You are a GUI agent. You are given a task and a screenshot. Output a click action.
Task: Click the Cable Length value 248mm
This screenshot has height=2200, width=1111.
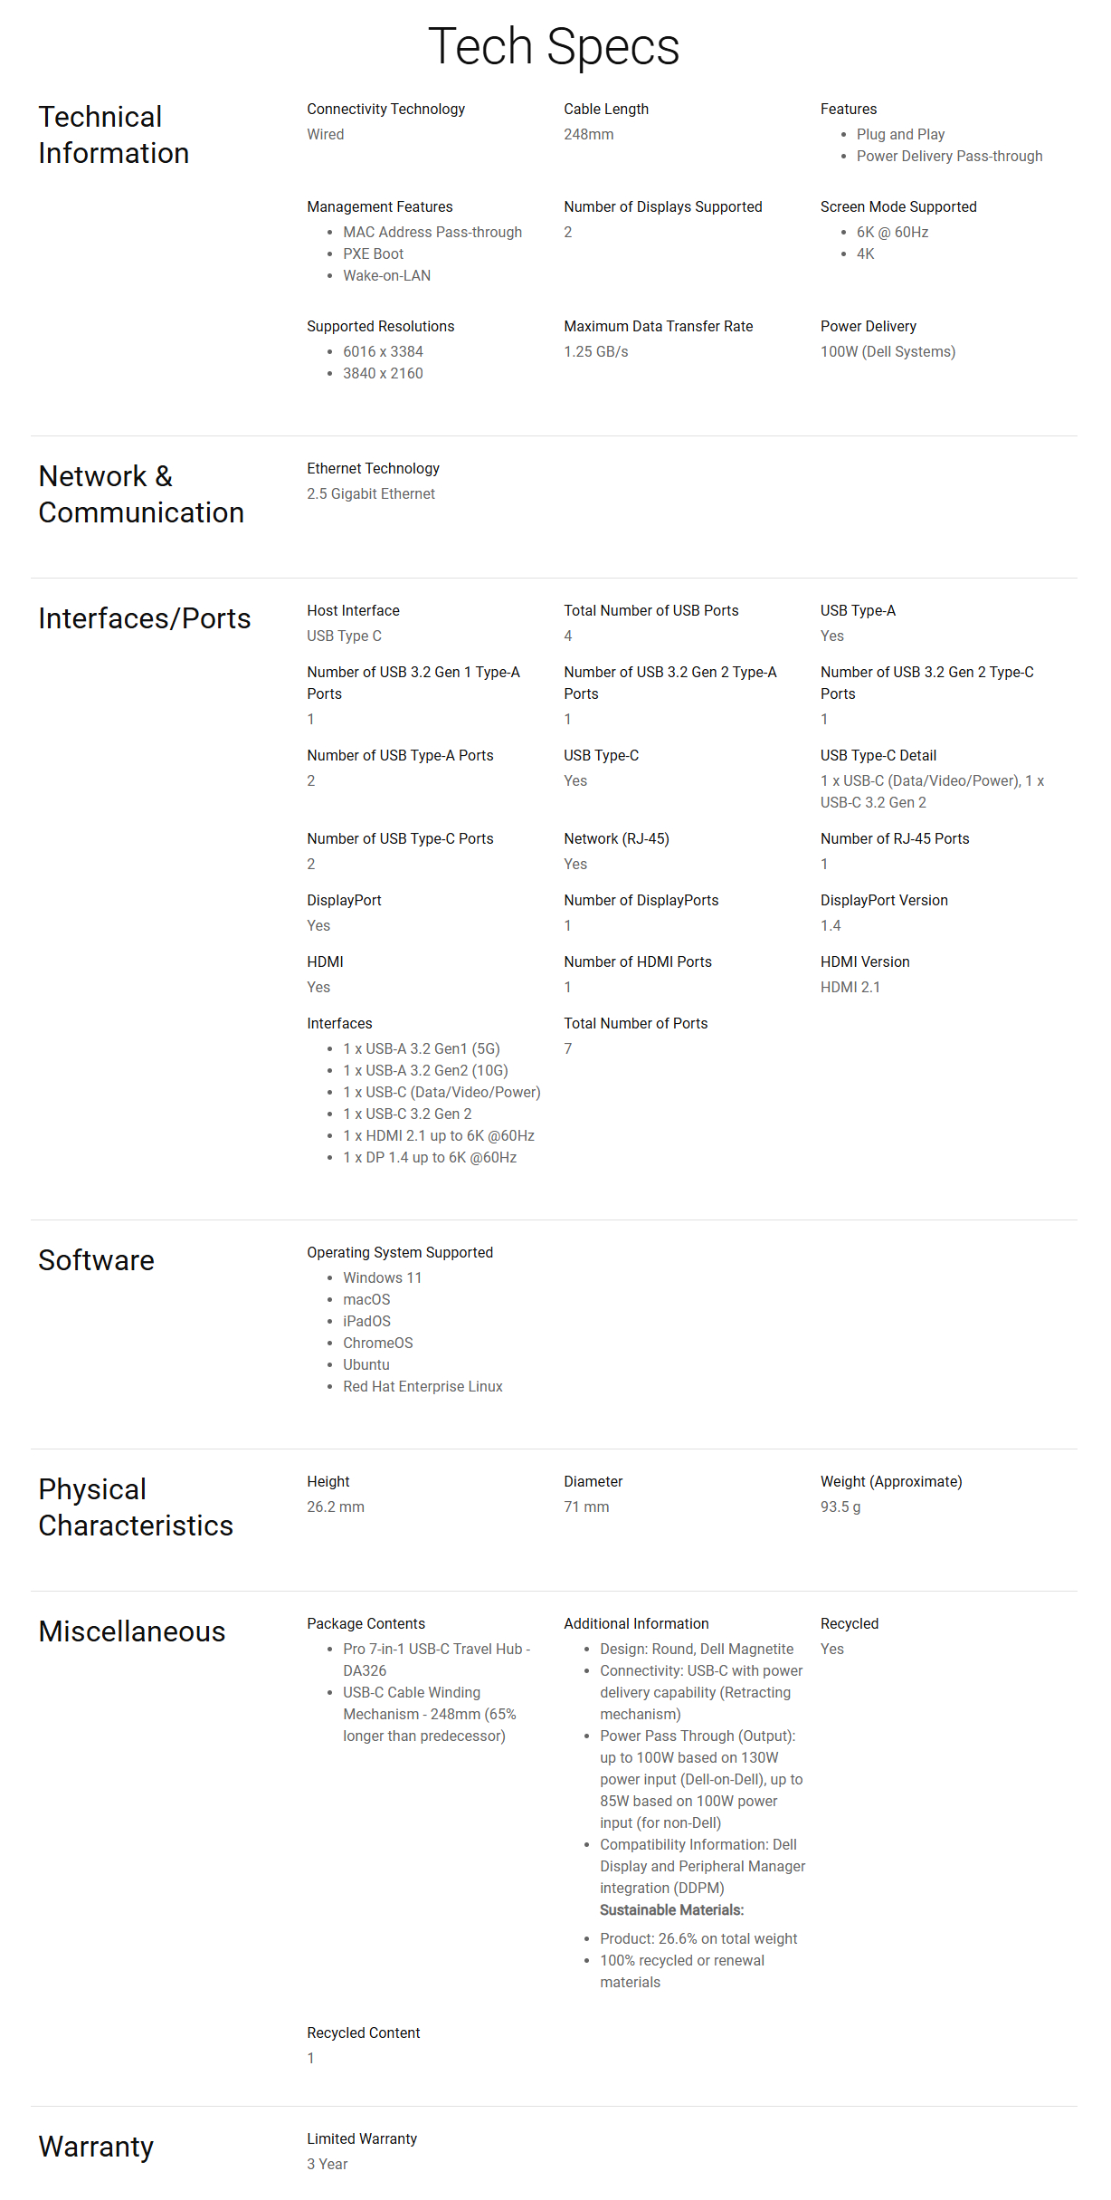(x=588, y=134)
